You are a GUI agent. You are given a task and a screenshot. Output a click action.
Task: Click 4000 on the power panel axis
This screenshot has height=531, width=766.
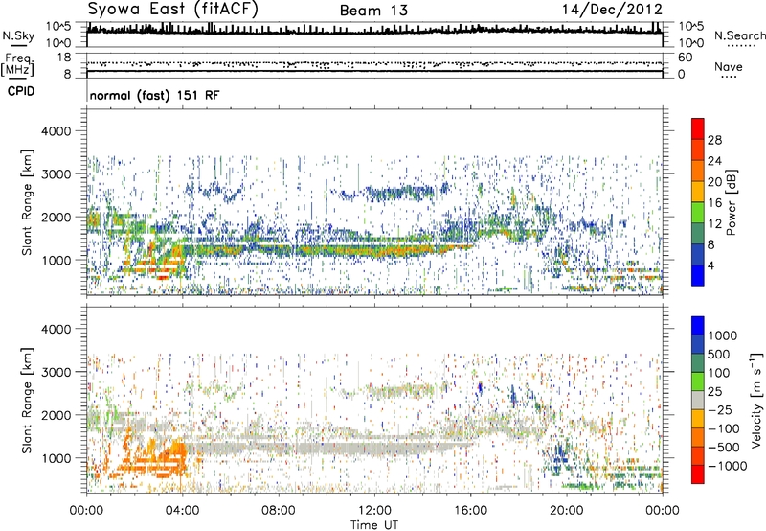pos(56,131)
